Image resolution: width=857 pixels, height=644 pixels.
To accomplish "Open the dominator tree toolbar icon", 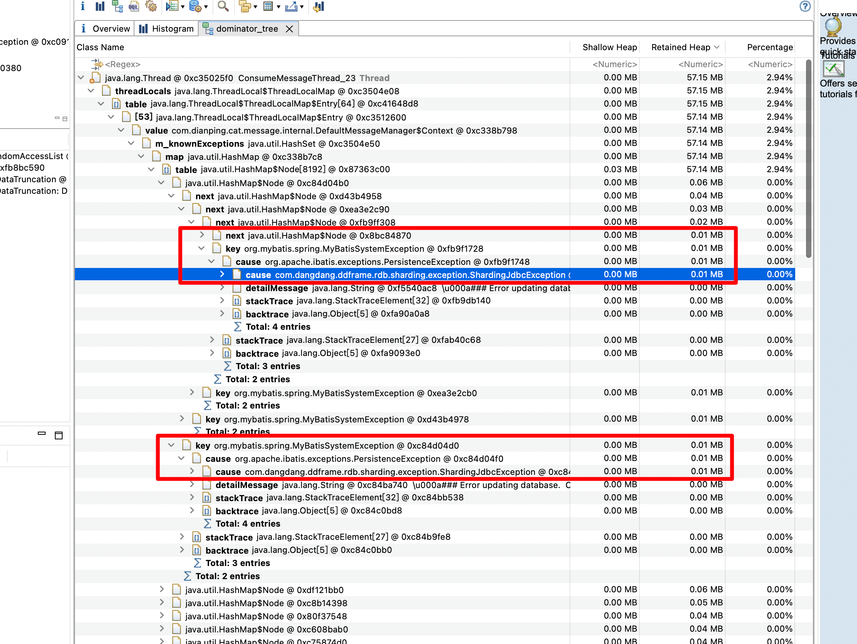I will pyautogui.click(x=117, y=6).
